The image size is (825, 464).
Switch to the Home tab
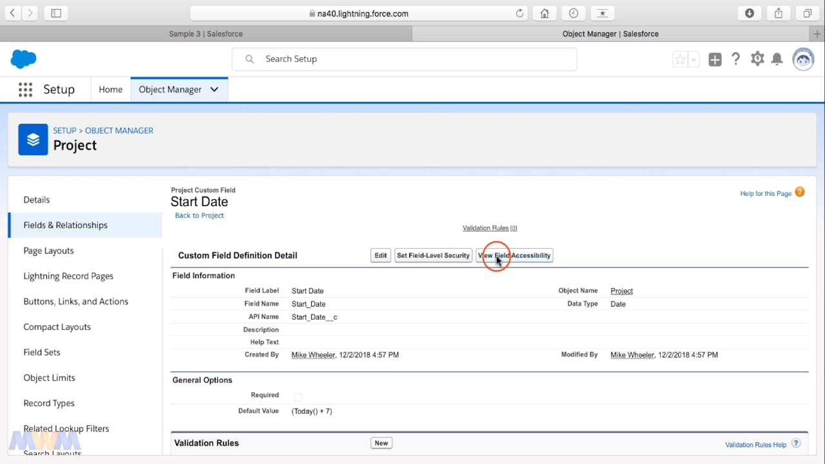[110, 90]
